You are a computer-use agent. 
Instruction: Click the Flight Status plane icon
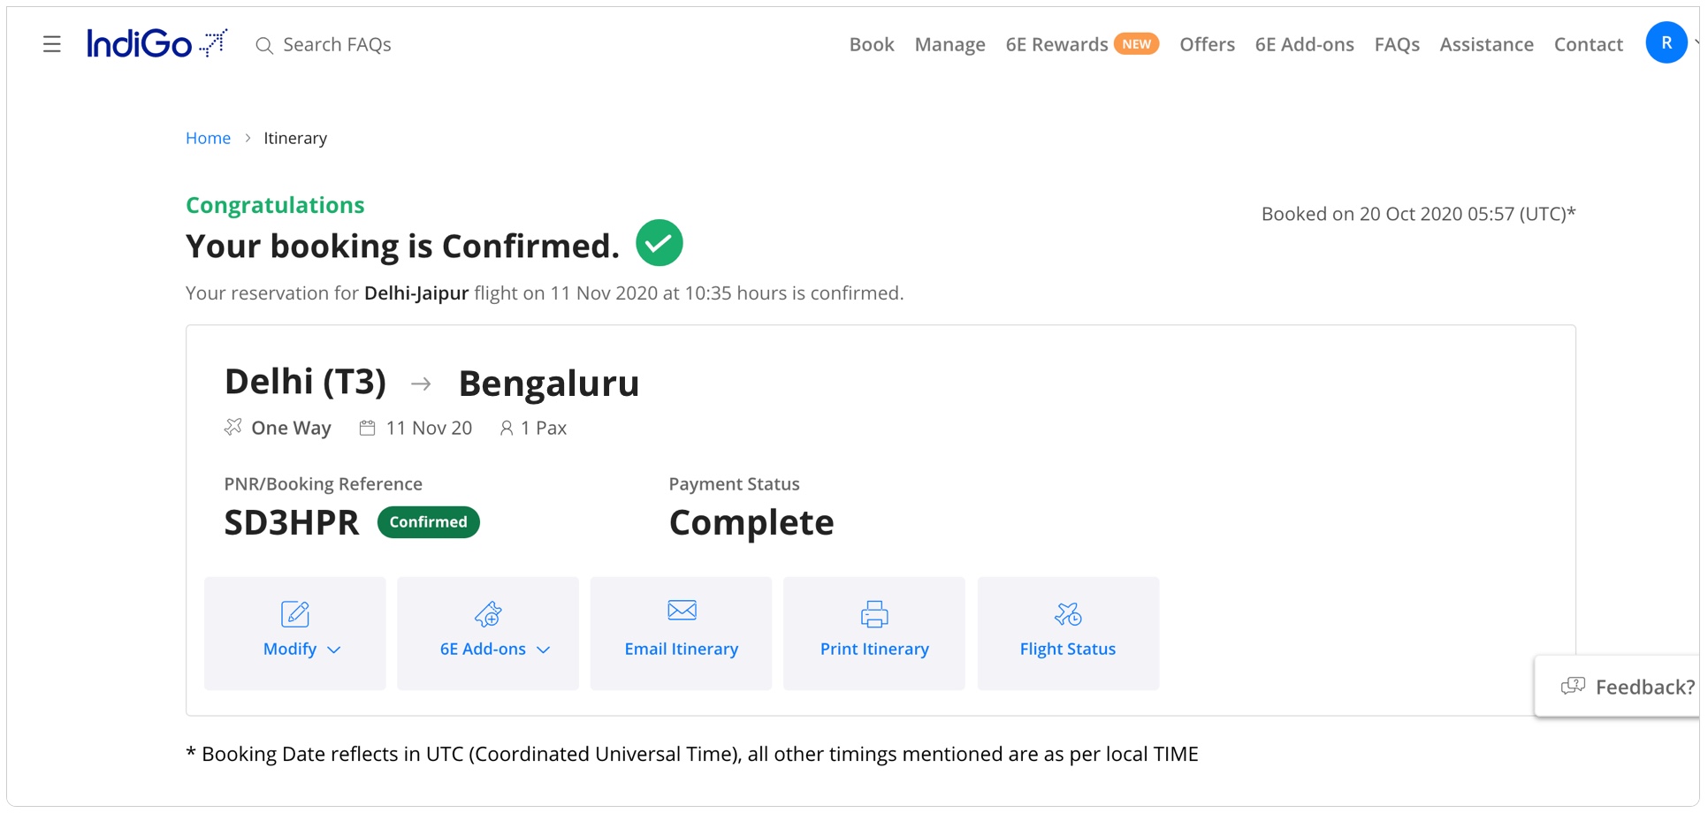(1068, 613)
